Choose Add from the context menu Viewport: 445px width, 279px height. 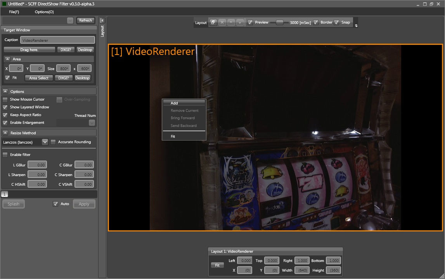[x=184, y=103]
